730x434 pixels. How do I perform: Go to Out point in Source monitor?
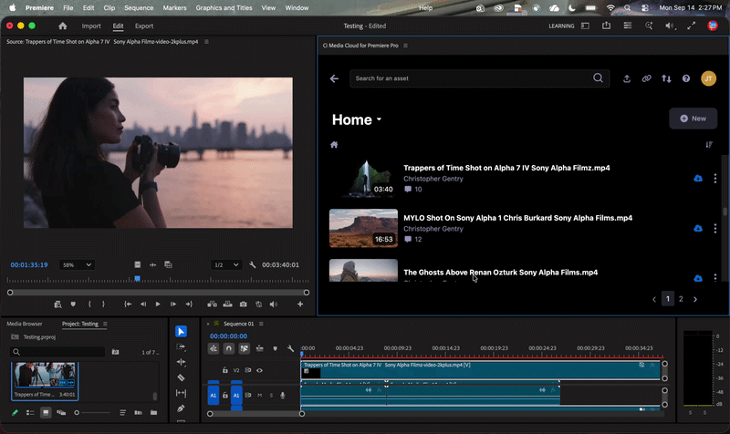pyautogui.click(x=189, y=305)
